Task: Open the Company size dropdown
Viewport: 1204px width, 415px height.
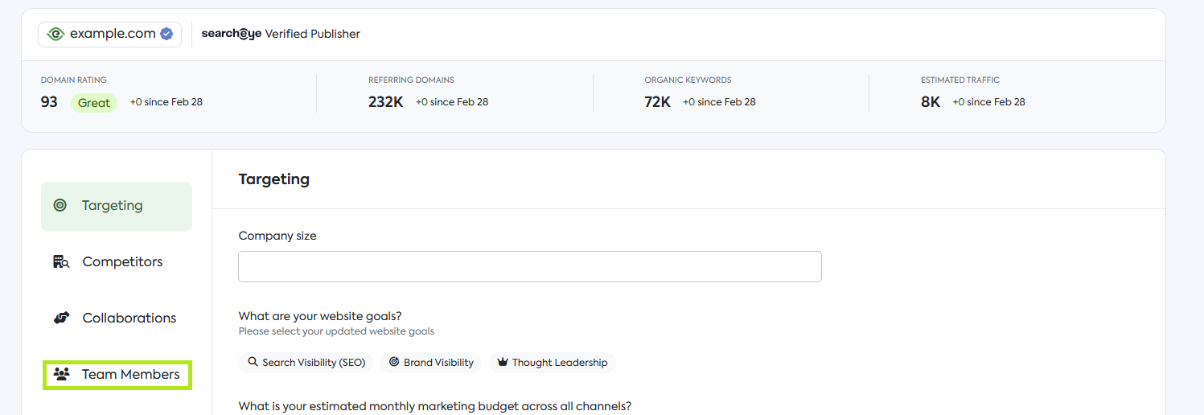Action: click(x=529, y=267)
